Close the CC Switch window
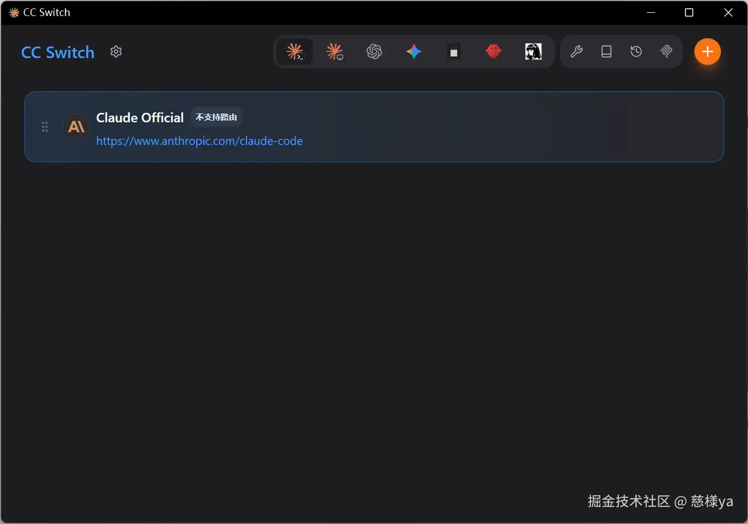This screenshot has height=524, width=748. click(x=728, y=12)
